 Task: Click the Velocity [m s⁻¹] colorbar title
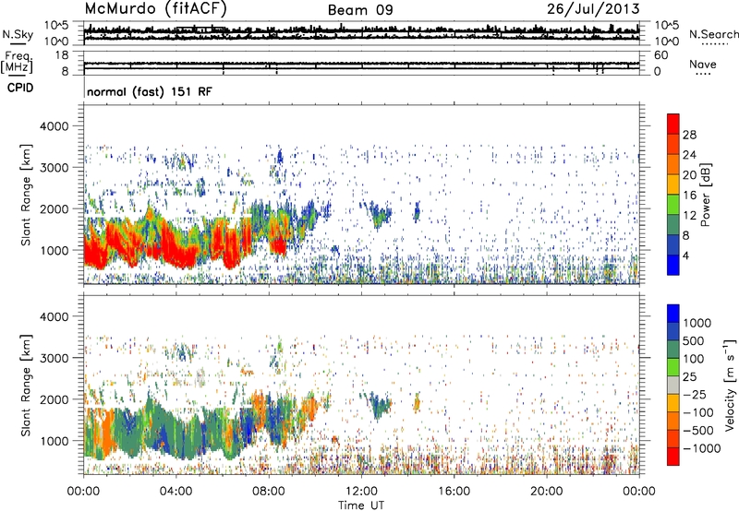tap(730, 385)
